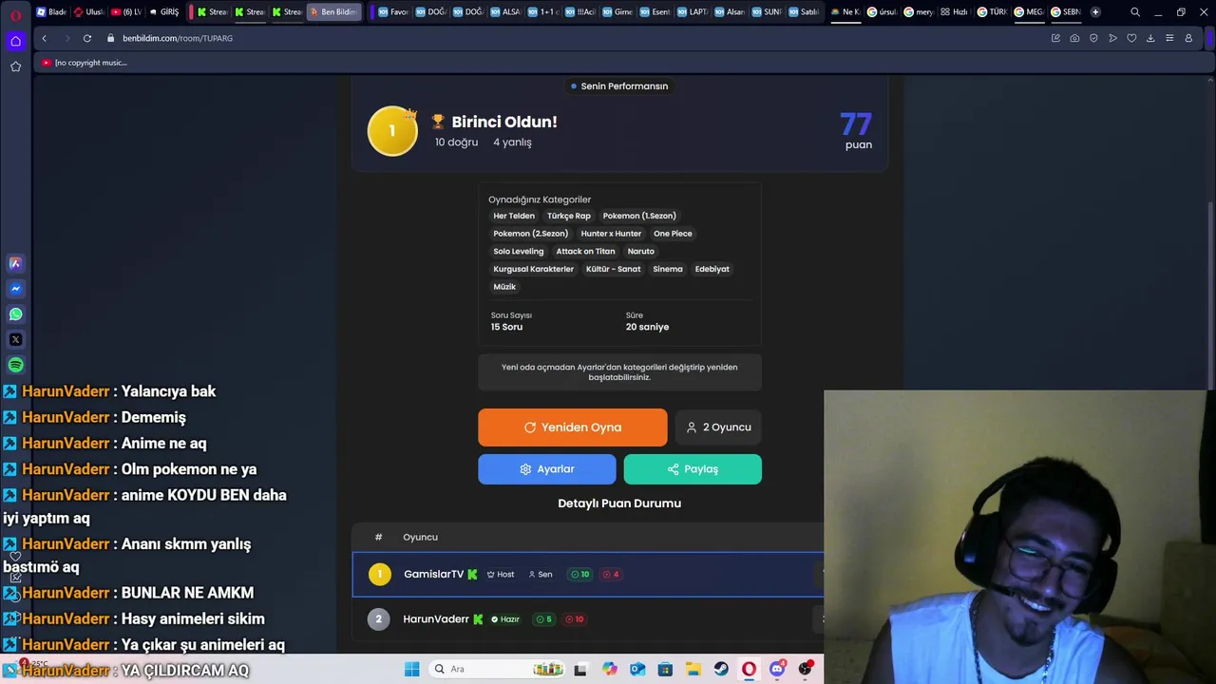Click the Pokemon (2.Sezon) category chip

[x=531, y=234]
